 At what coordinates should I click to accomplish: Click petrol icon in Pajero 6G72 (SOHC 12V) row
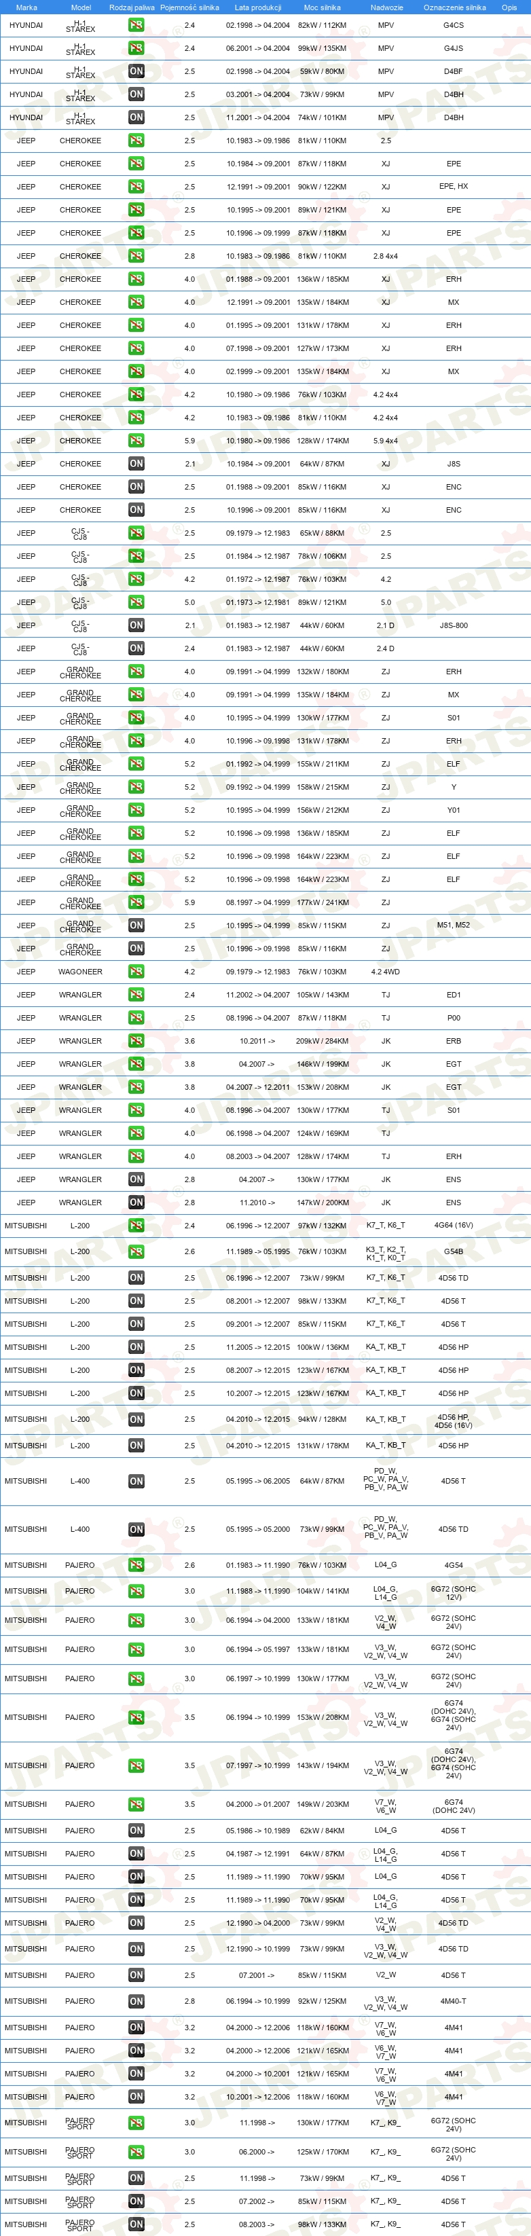[136, 1591]
